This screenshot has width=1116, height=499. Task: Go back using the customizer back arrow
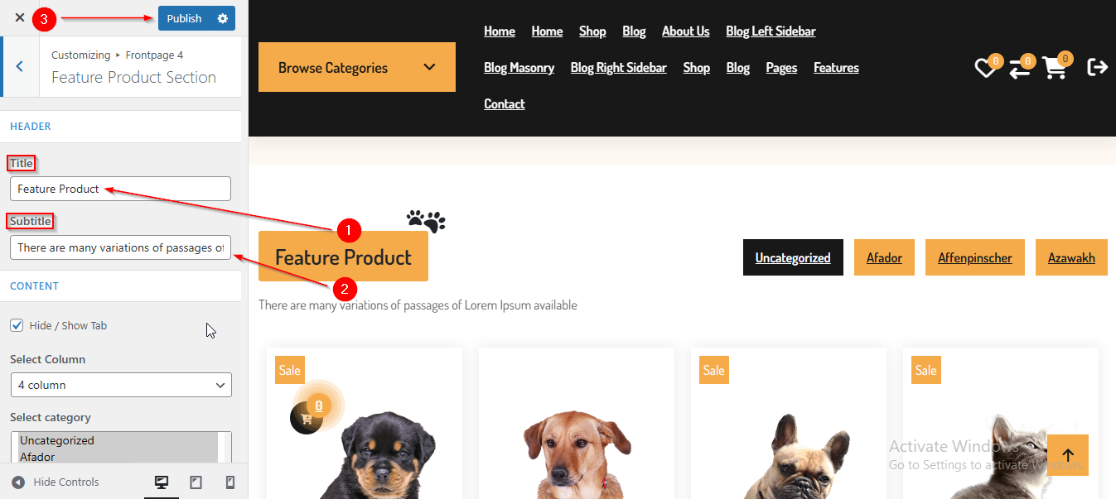19,66
